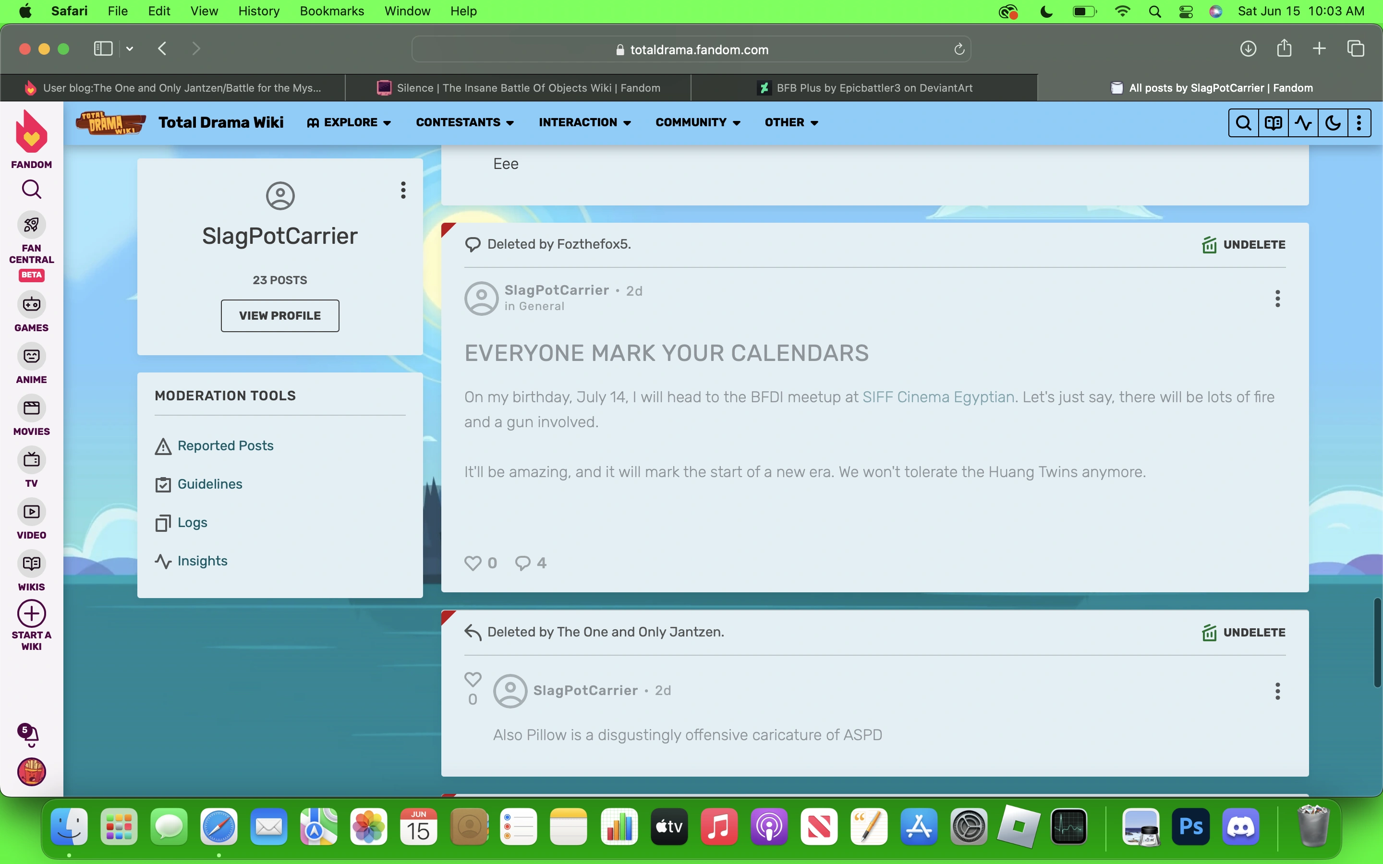Toggle dark theme moon icon in header
The image size is (1383, 864).
[1333, 123]
